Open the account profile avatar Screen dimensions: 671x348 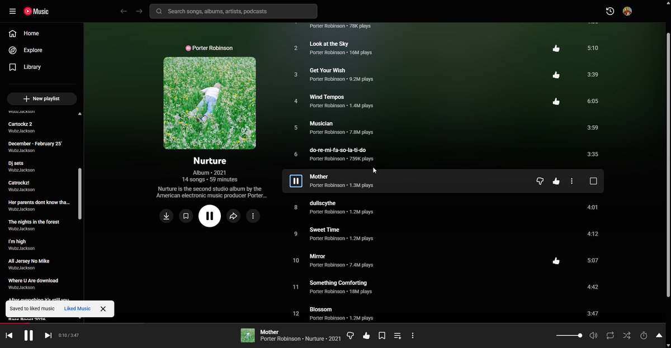pyautogui.click(x=627, y=11)
